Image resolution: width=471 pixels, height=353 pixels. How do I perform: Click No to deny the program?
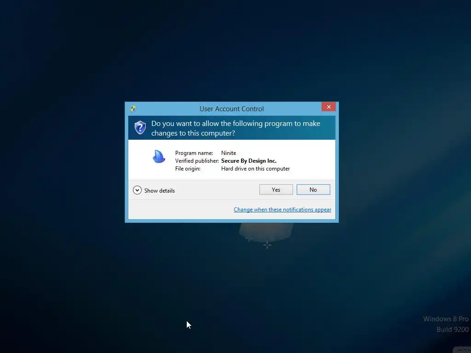pos(313,190)
